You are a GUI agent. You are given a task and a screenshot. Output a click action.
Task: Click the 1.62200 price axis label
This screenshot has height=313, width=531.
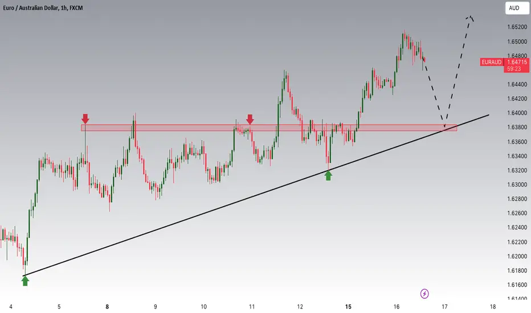[x=517, y=242]
